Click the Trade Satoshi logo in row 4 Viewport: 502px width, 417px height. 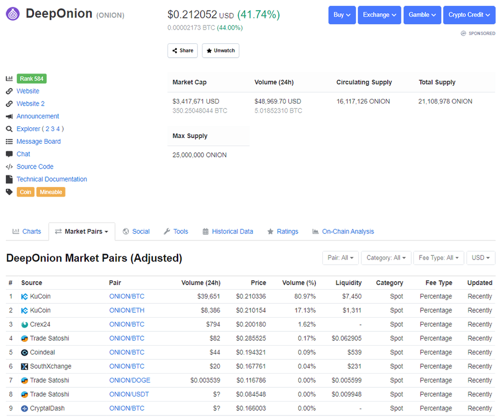pyautogui.click(x=24, y=339)
